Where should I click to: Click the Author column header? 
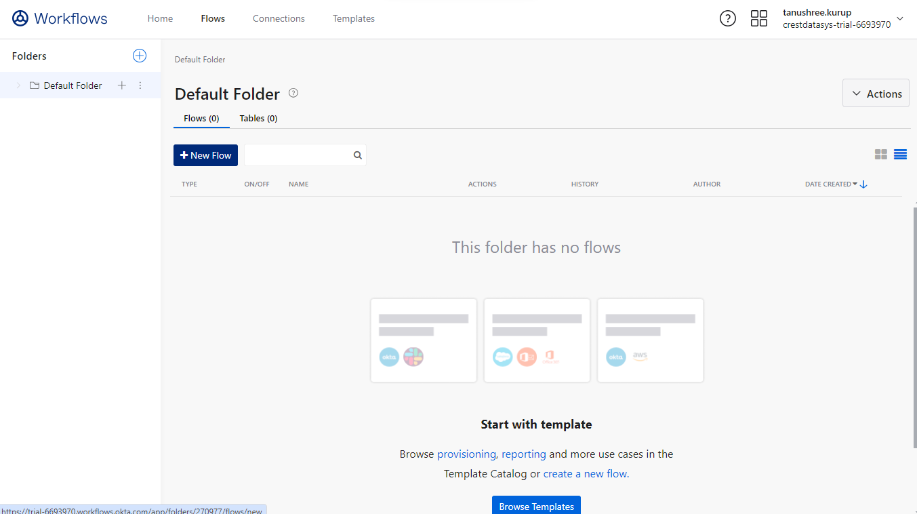tap(707, 184)
